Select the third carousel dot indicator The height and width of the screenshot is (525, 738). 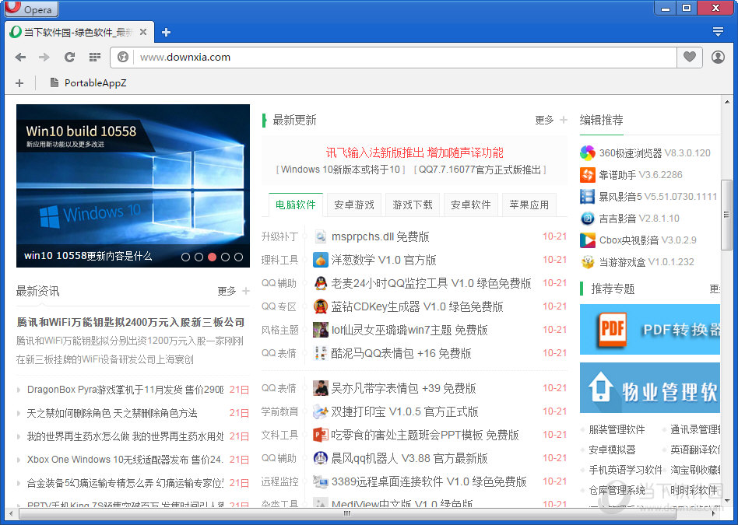click(x=212, y=257)
